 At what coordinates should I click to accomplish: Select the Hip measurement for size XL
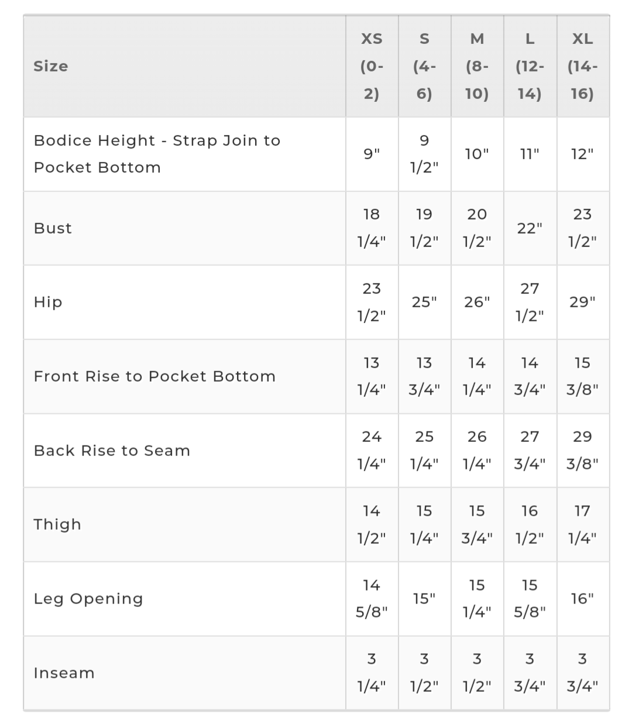point(582,302)
